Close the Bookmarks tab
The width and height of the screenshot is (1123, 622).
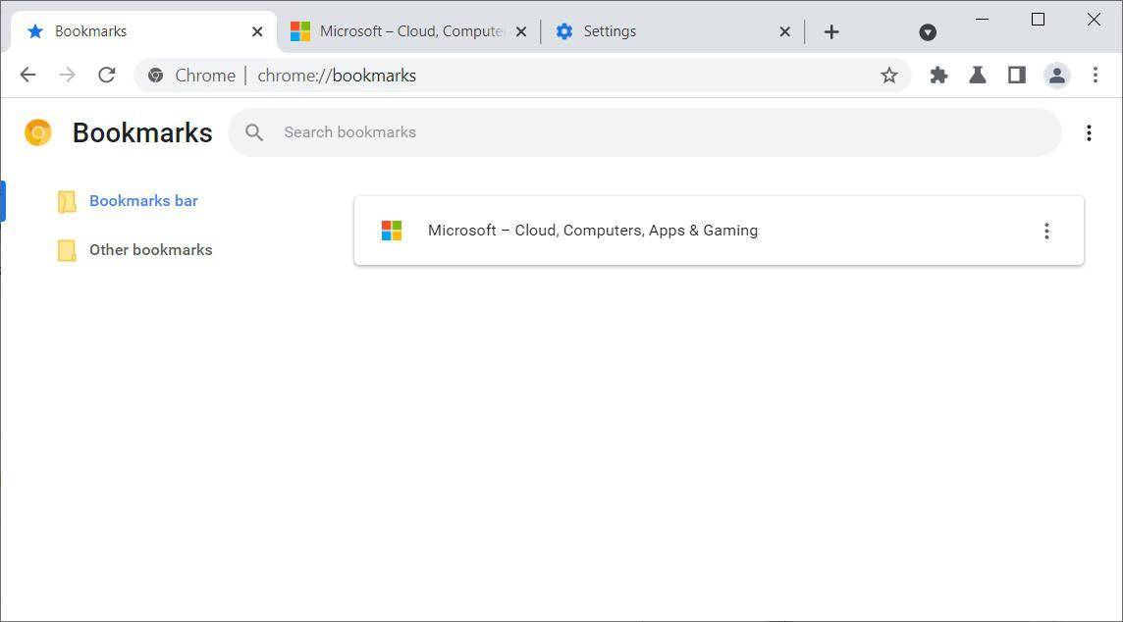[x=257, y=32]
